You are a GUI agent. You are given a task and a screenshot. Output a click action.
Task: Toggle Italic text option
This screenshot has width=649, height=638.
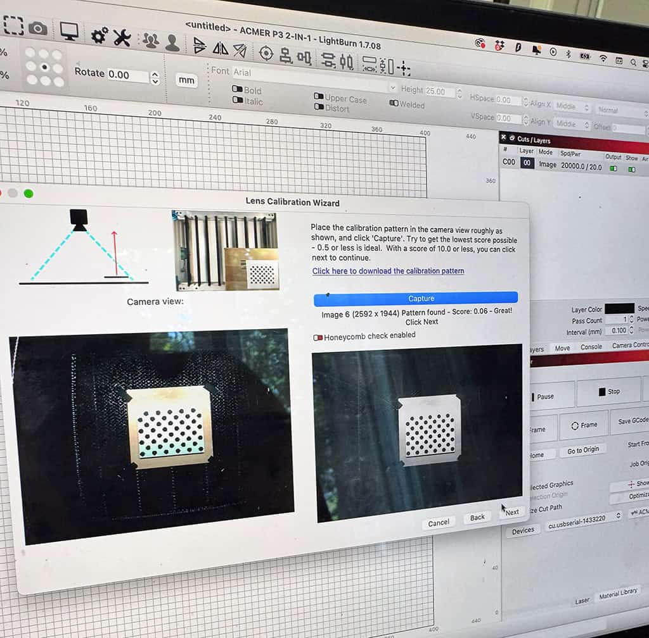coord(238,99)
